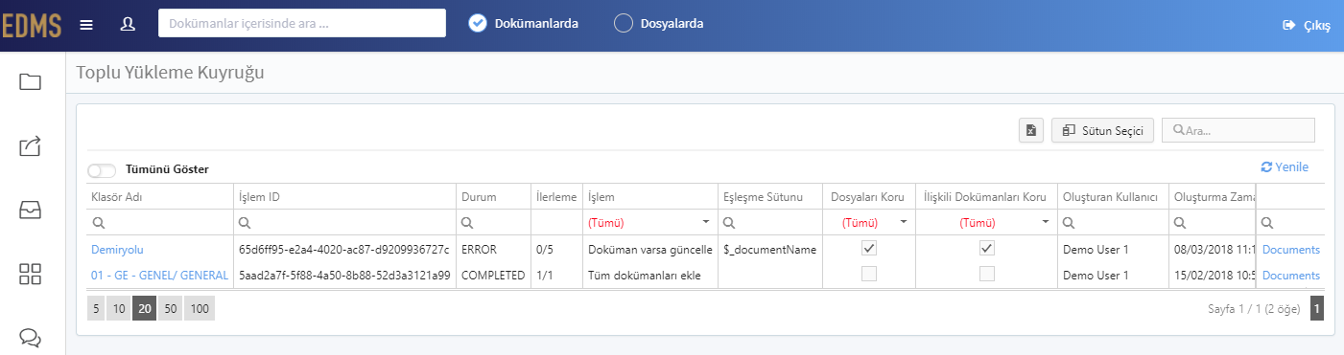Set page size to 50
This screenshot has width=1344, height=355.
pos(170,308)
